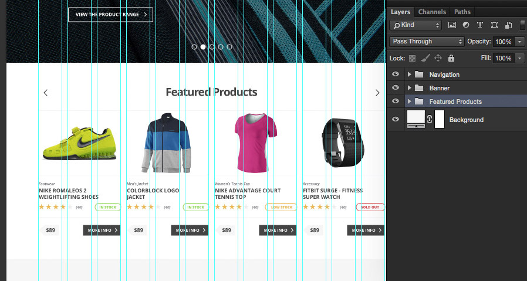Viewport: 527px width, 281px height.
Task: Lock transparent pixels icon
Action: 412,59
